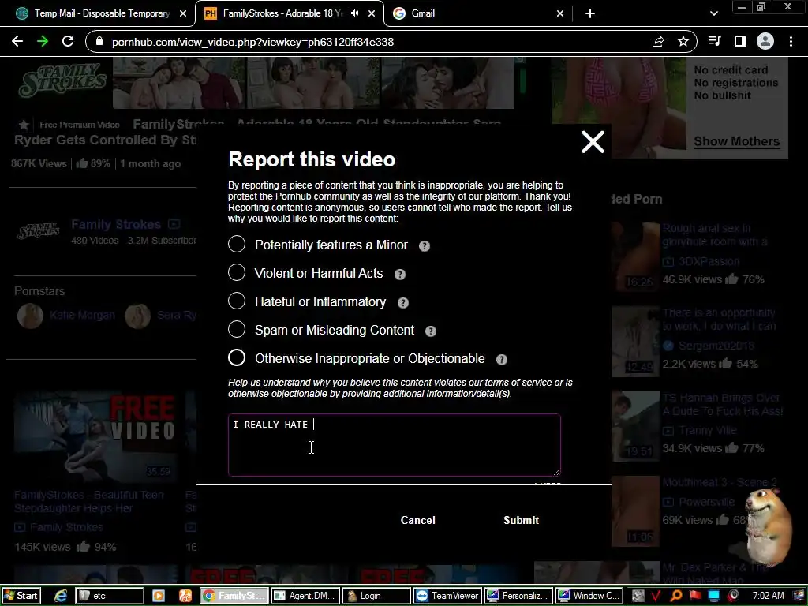This screenshot has height=606, width=808.
Task: Open the Chrome three-dot menu
Action: [791, 41]
